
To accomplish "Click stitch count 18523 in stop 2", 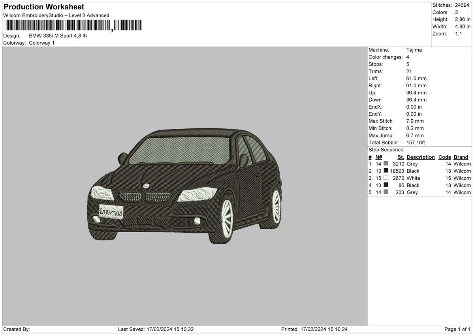I will pos(397,171).
